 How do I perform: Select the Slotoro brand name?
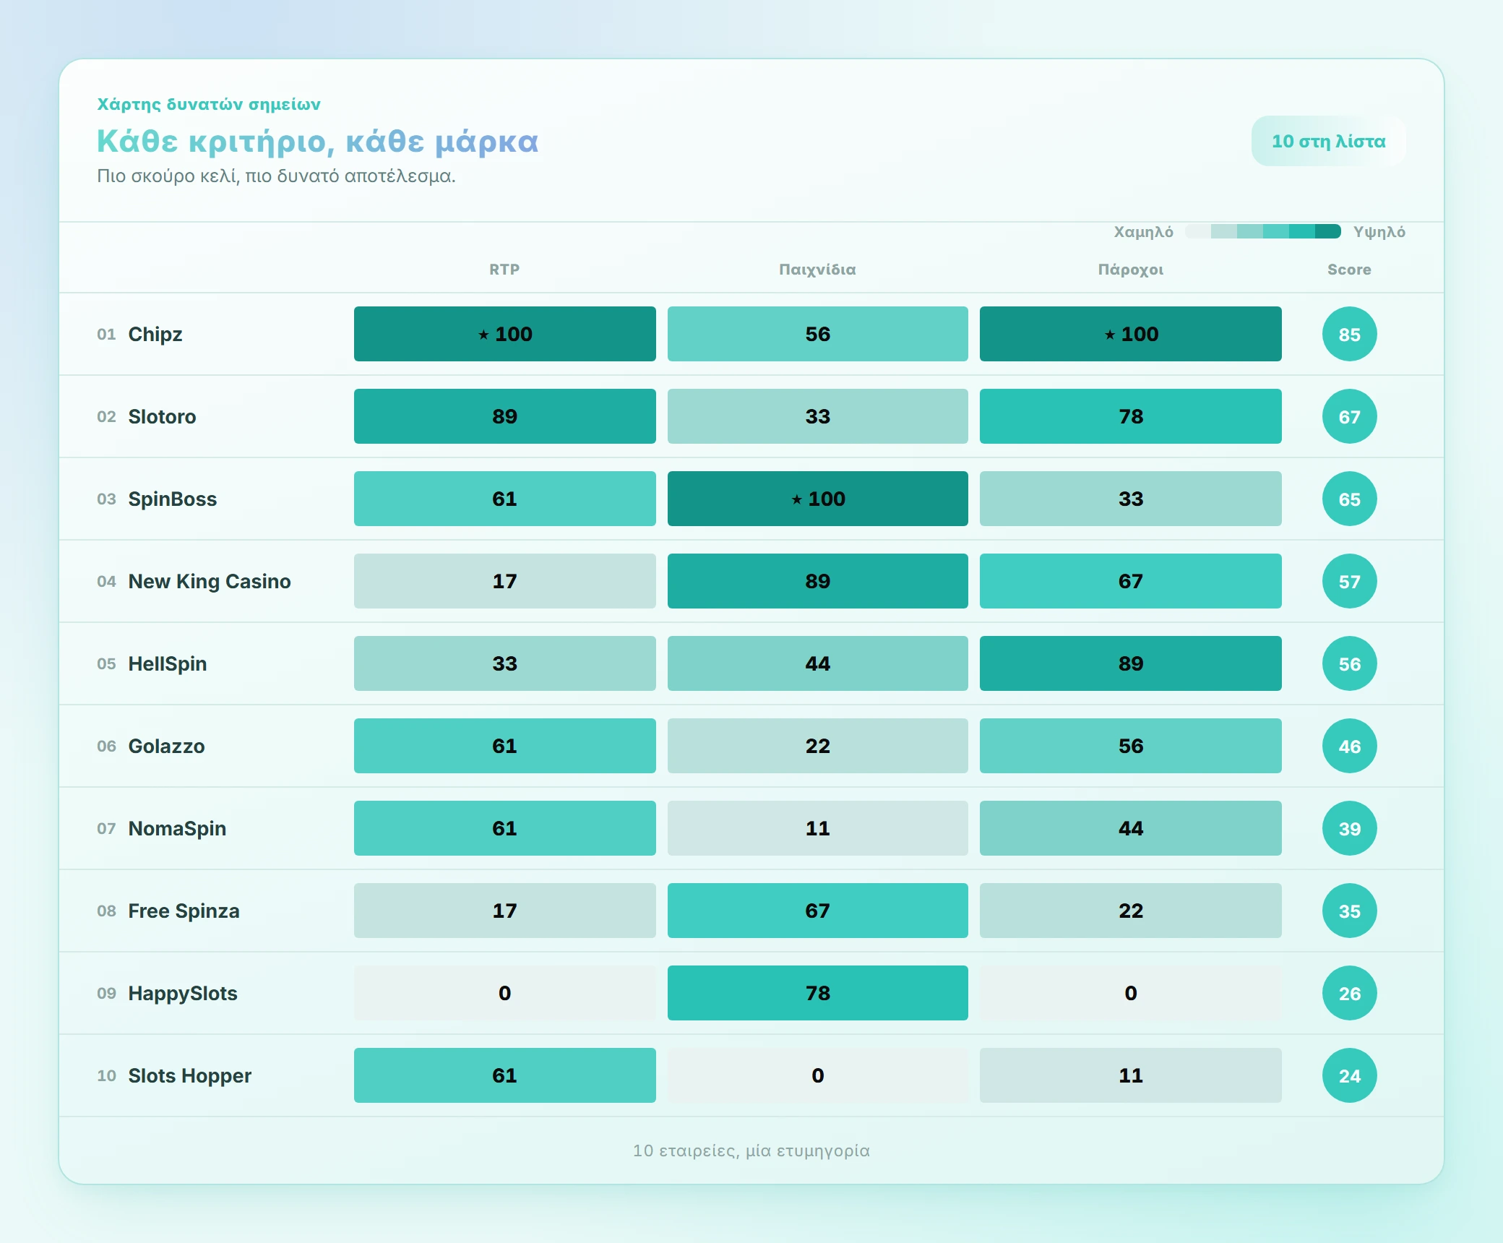tap(162, 416)
